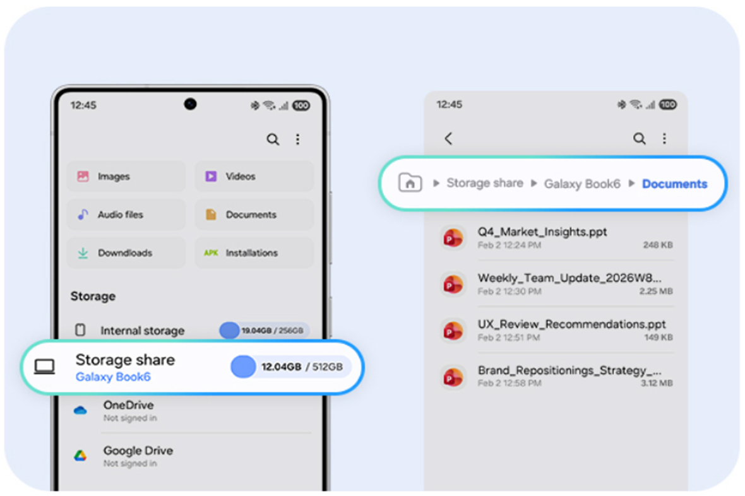Viewport: 745px width, 496px height.
Task: Tap the Storage section heading
Action: [93, 296]
